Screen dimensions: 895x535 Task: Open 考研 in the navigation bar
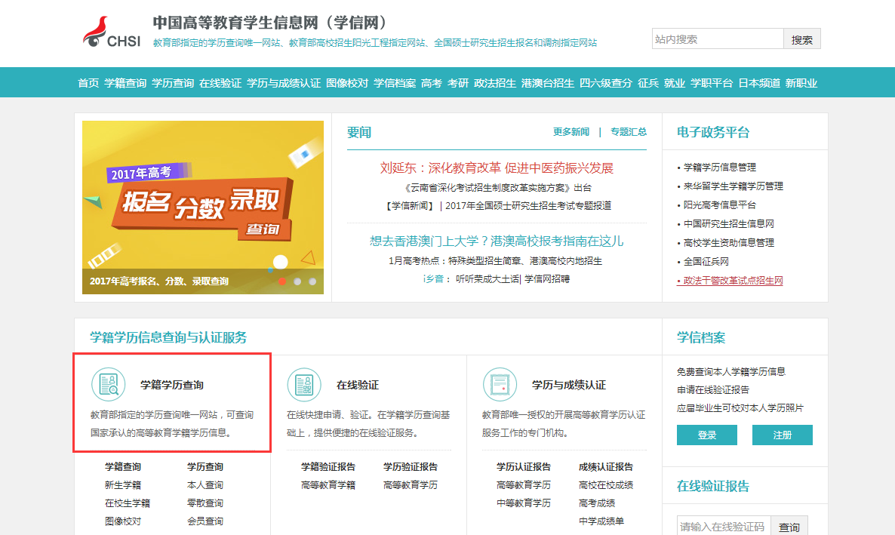pos(458,83)
